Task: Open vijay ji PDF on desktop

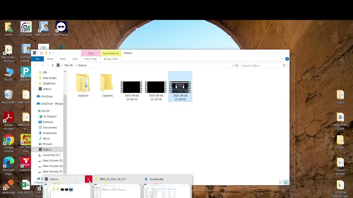Action: [340, 97]
